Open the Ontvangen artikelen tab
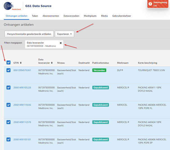The height and width of the screenshot is (150, 170). click(x=17, y=16)
